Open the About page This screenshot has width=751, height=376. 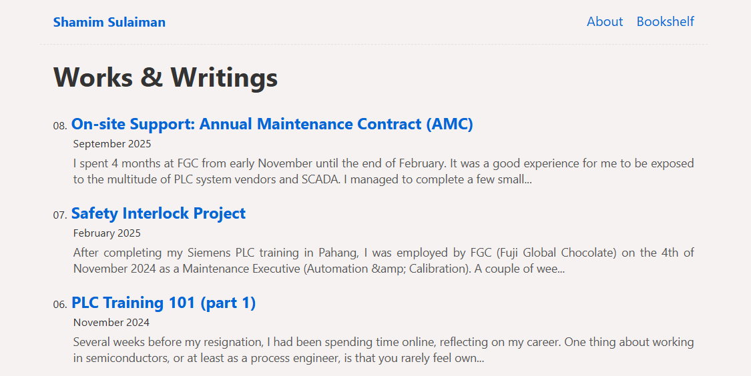(604, 22)
